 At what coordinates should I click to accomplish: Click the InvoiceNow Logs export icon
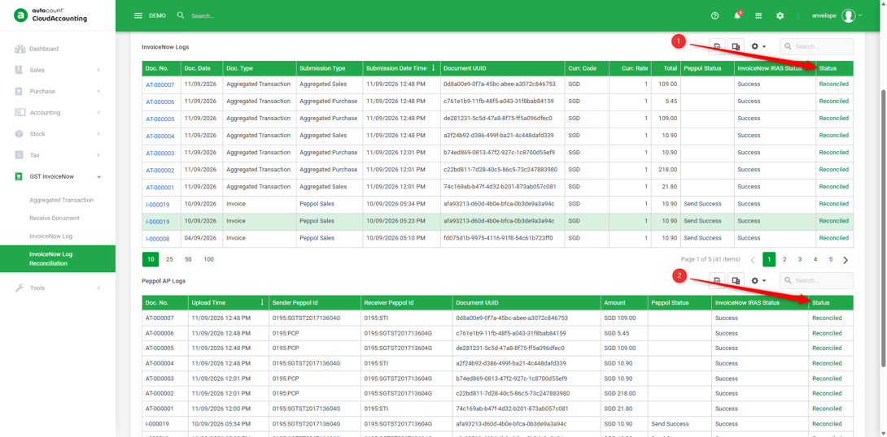[x=717, y=46]
